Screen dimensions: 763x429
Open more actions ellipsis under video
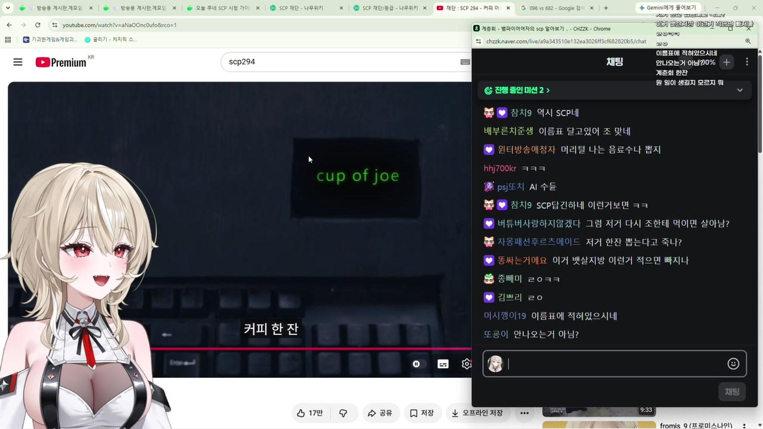pos(525,413)
